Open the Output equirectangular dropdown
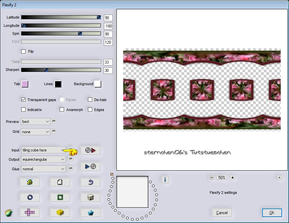289x223 pixels. (43, 159)
